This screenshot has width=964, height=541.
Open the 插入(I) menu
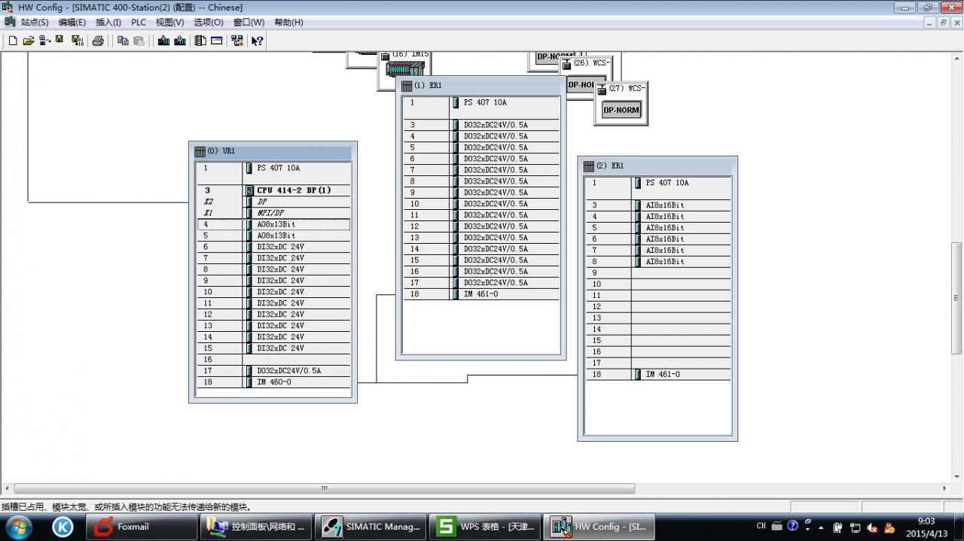[108, 23]
